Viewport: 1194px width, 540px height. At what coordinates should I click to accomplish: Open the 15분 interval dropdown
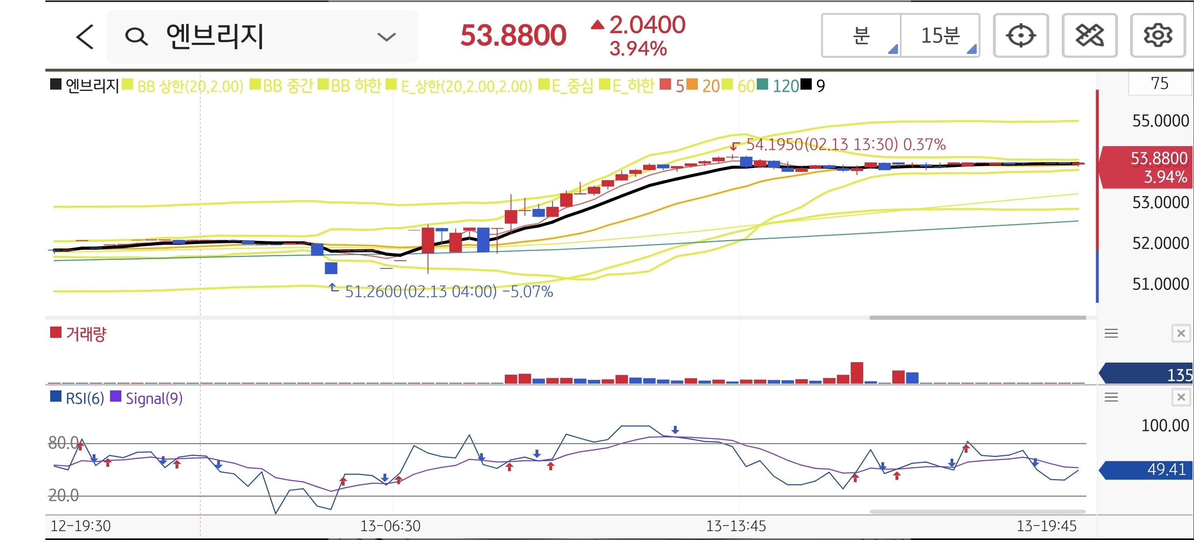pyautogui.click(x=940, y=36)
